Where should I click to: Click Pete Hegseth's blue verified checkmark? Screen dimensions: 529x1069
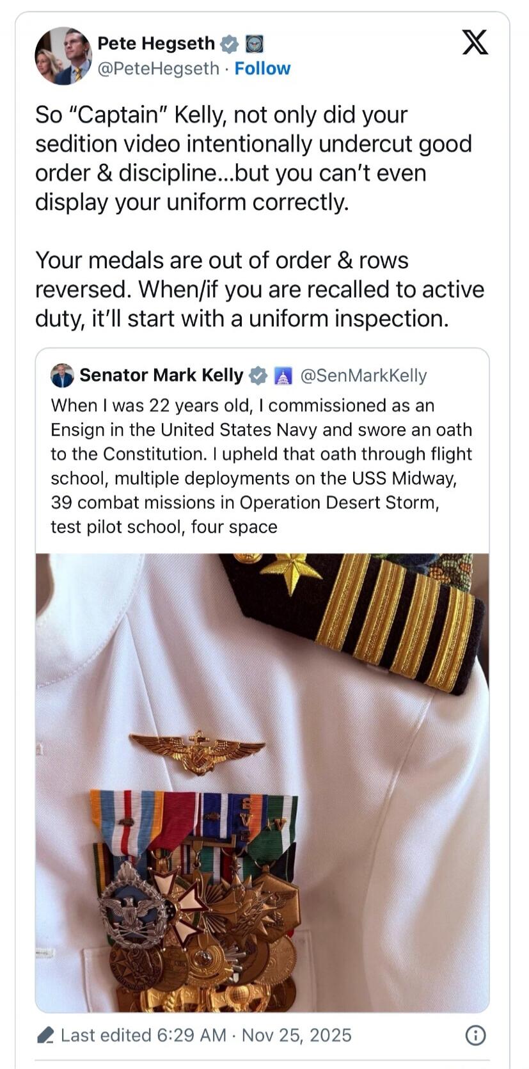[x=228, y=44]
